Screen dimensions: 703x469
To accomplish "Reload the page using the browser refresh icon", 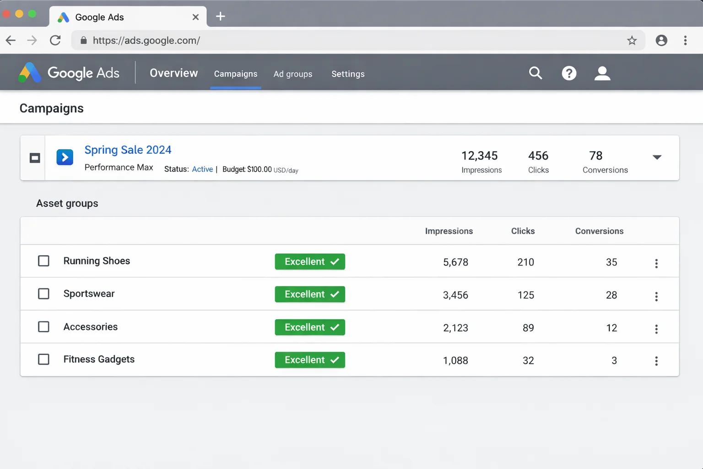I will [55, 40].
